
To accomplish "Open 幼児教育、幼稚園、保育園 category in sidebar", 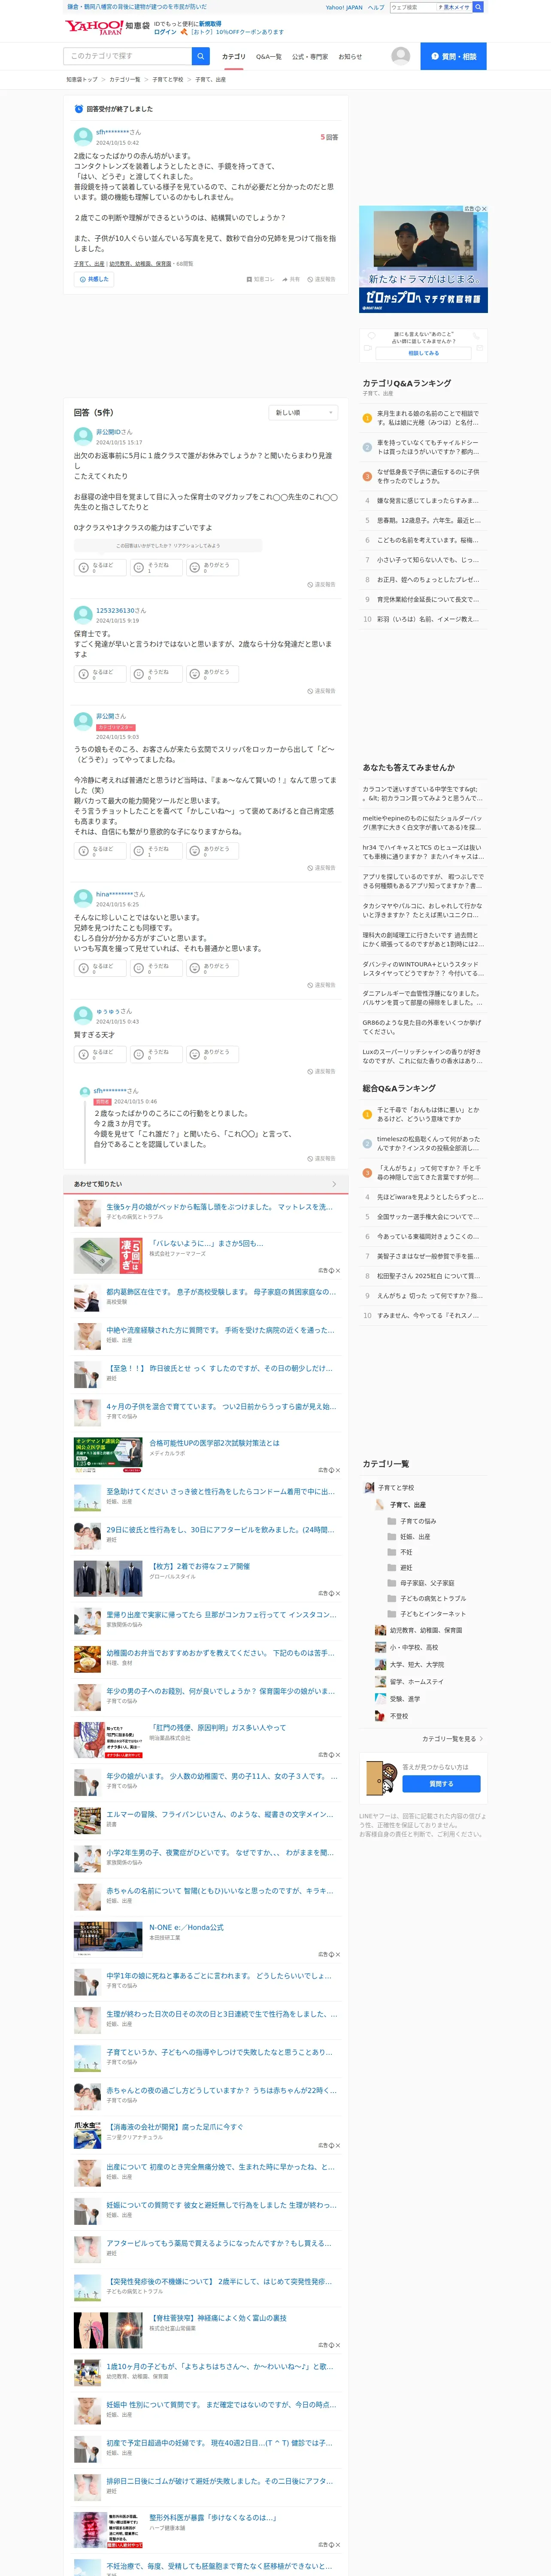I will pos(418,1630).
